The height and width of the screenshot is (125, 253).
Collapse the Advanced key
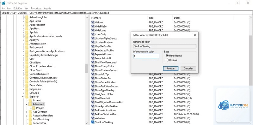[27, 104]
